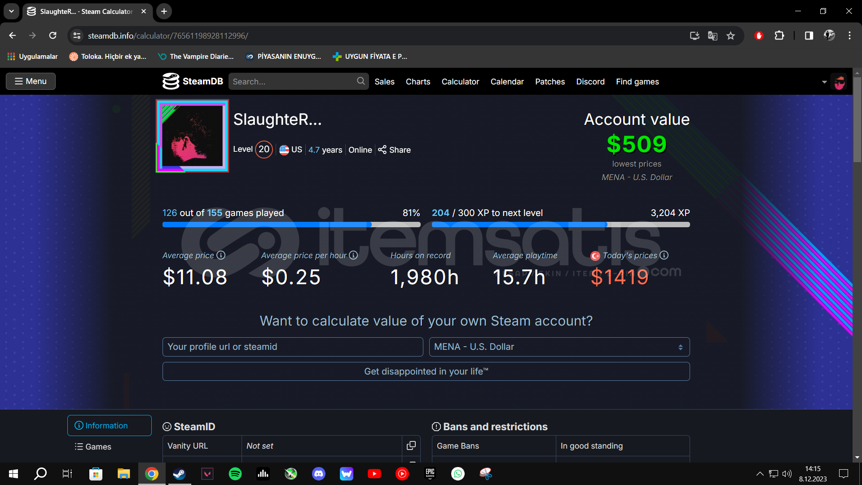Click the browser address bar URL
Viewport: 862px width, 485px height.
[x=168, y=35]
